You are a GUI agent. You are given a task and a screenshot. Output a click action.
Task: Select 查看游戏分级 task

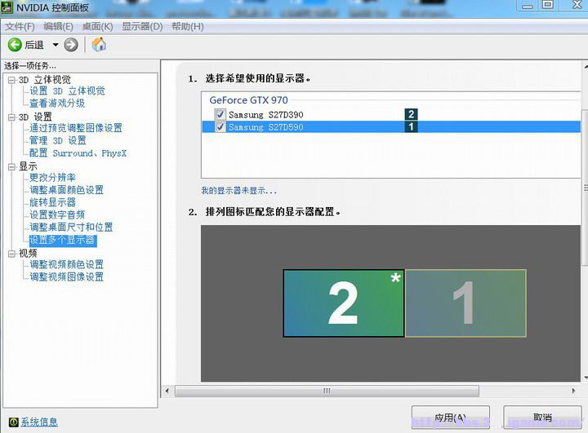(x=57, y=104)
